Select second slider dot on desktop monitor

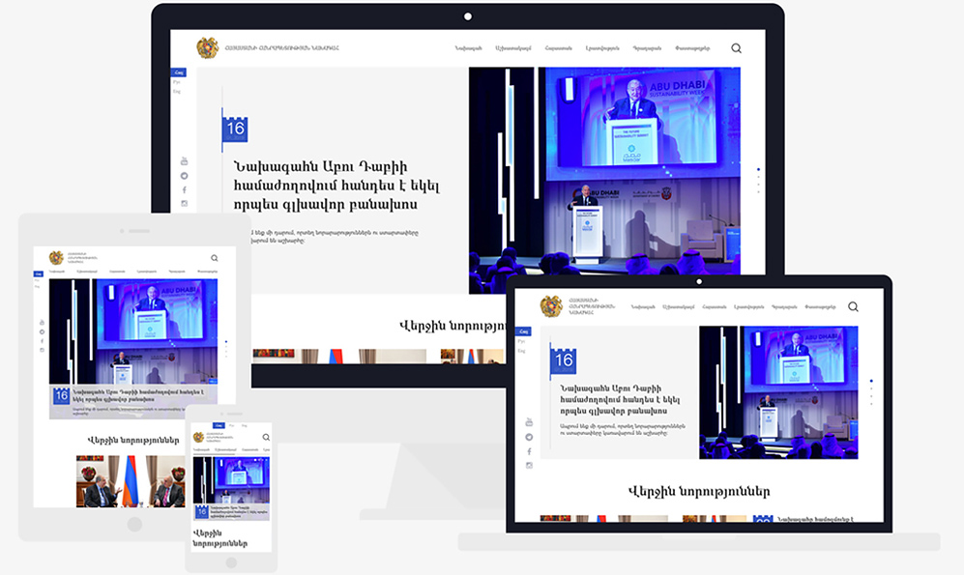pos(758,177)
